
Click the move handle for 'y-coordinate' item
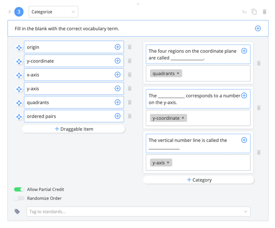pos(19,61)
